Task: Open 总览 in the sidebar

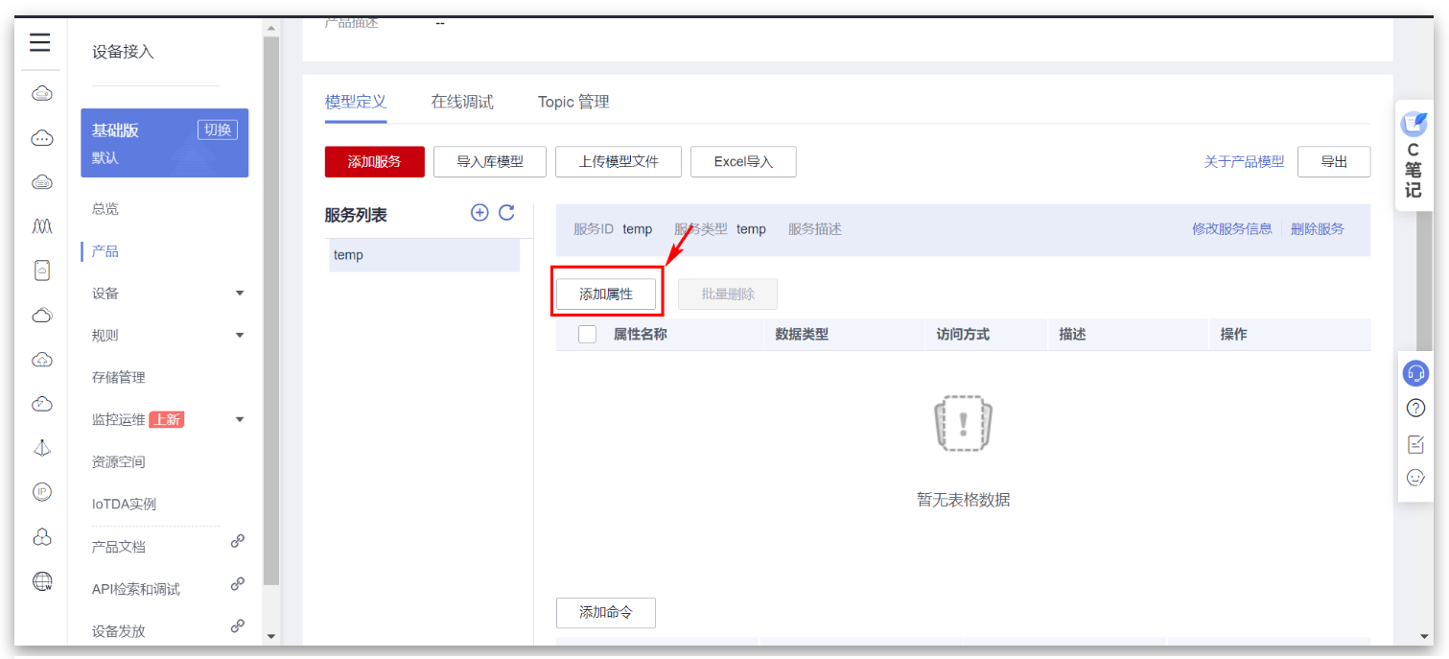Action: 105,209
